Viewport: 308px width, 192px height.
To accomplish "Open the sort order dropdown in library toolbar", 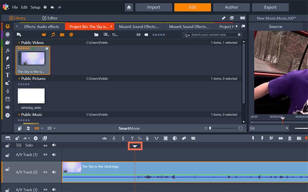I will point(115,35).
